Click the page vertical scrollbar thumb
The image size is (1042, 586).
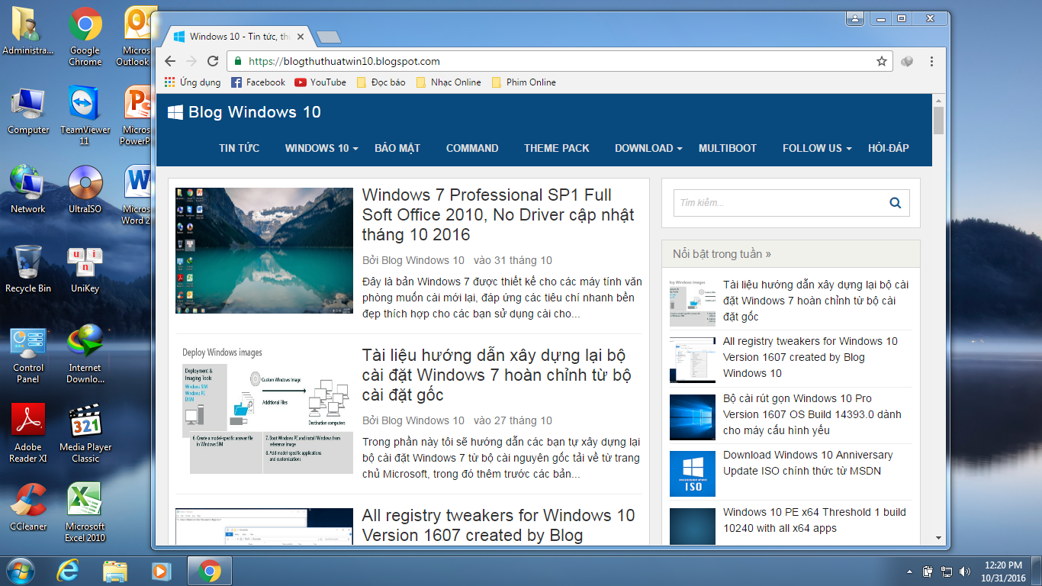(x=938, y=121)
